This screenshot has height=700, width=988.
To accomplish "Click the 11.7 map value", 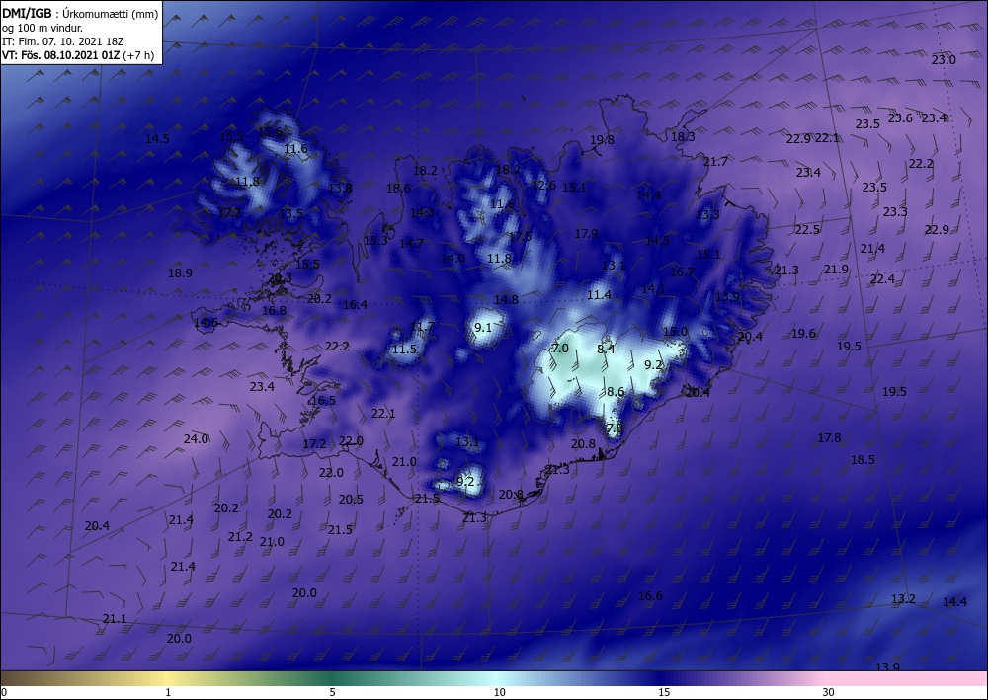I will (x=422, y=326).
